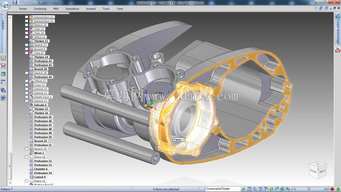Open the Surfacing ribbon tab

point(40,9)
